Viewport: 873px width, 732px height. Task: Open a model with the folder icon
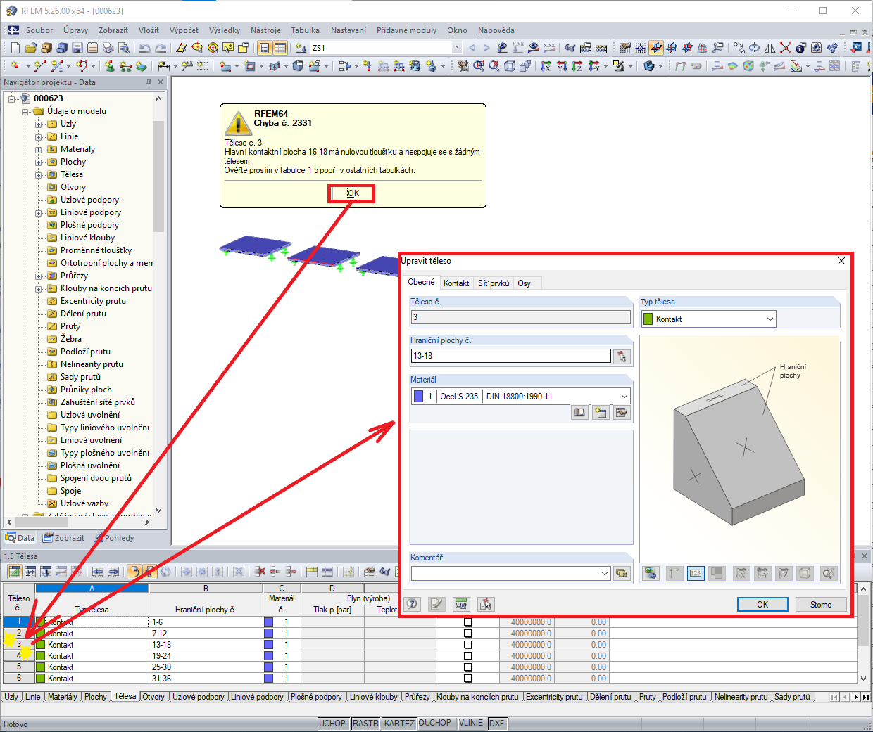click(30, 48)
